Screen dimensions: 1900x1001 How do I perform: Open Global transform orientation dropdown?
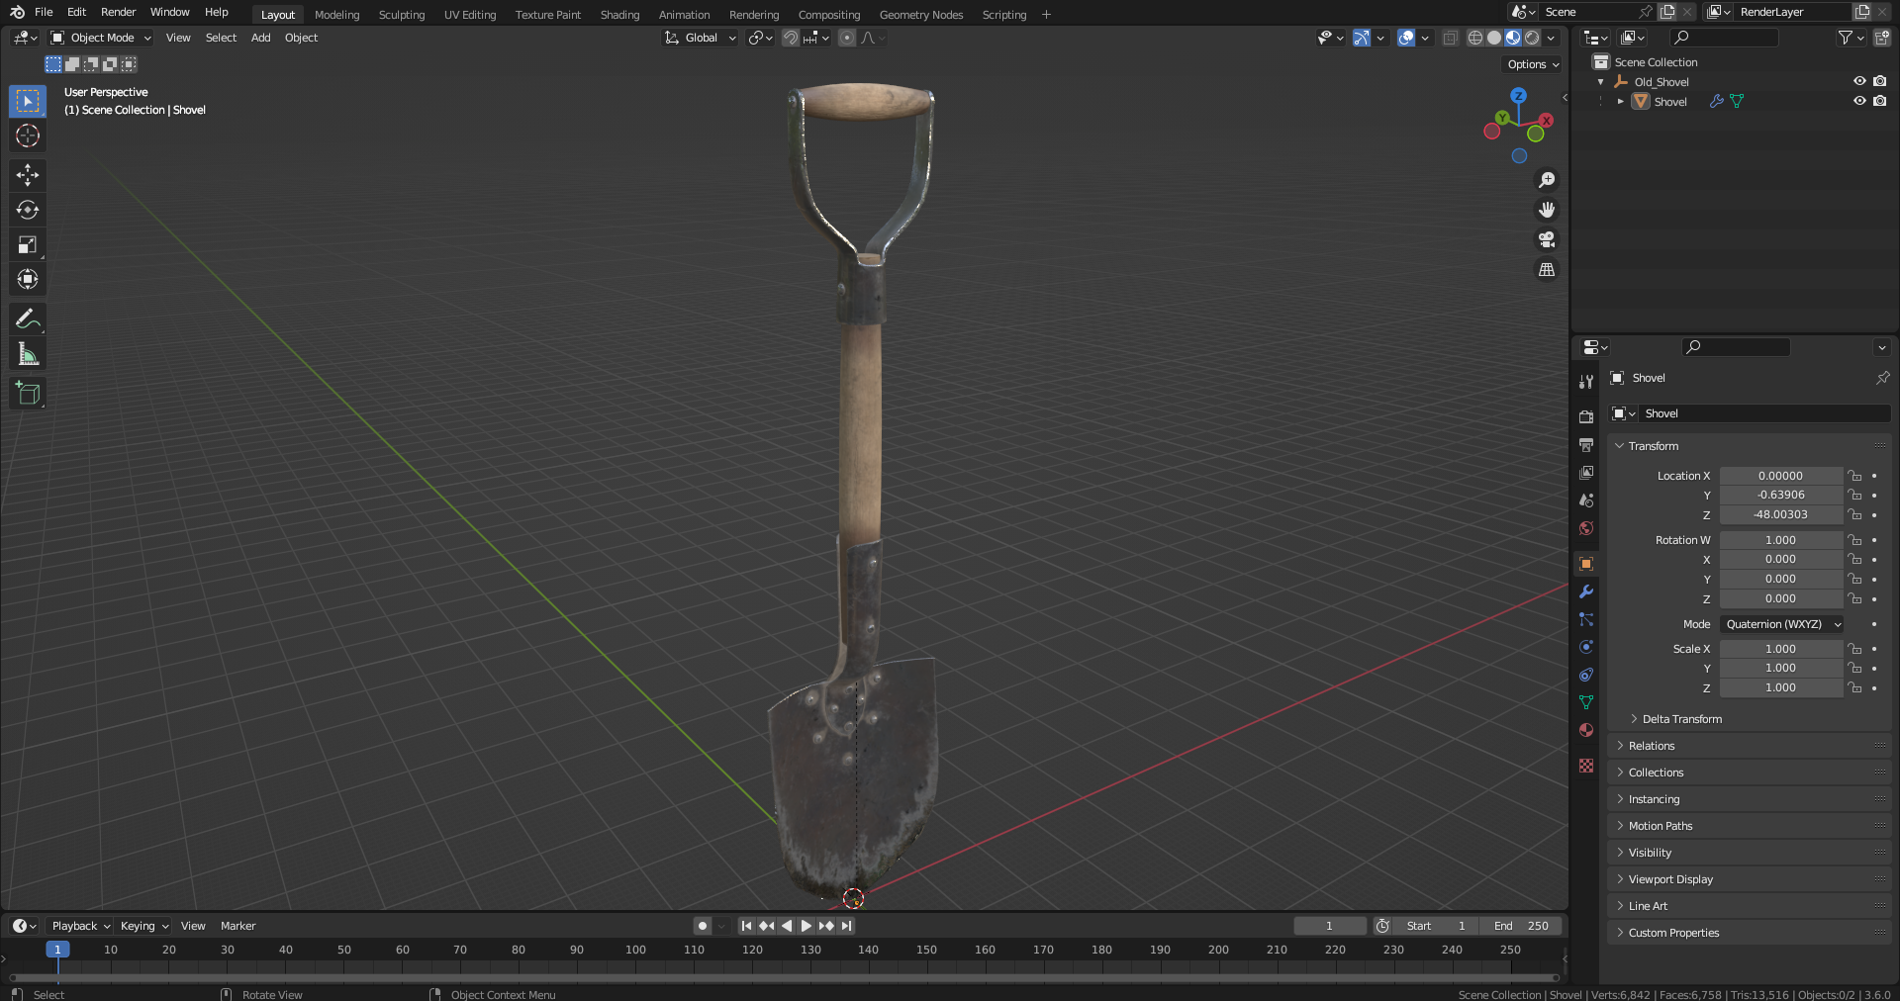(701, 38)
